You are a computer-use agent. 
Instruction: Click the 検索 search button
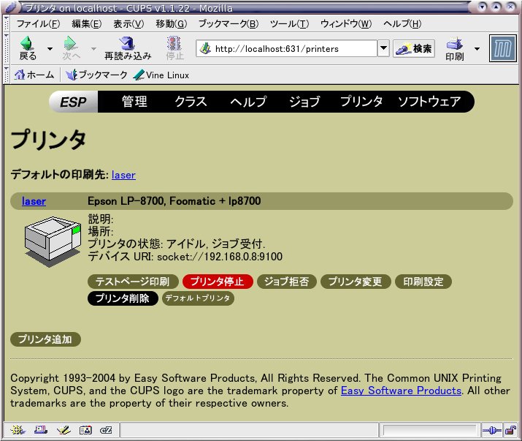click(414, 49)
